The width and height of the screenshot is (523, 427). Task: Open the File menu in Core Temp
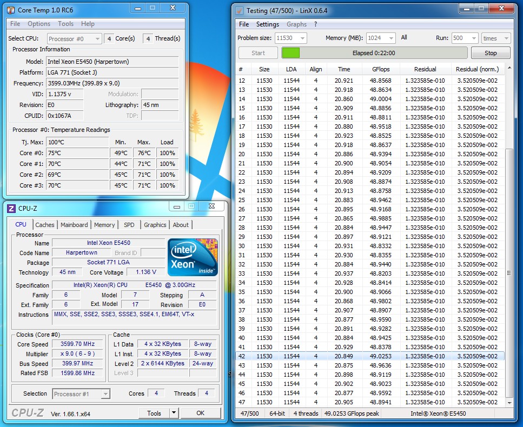(15, 24)
